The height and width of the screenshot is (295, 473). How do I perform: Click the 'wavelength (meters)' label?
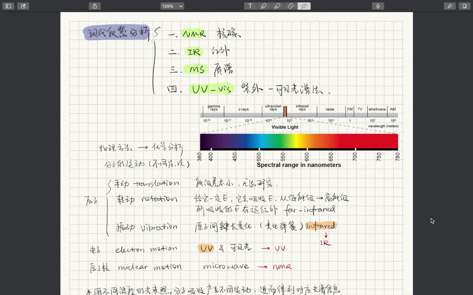(x=383, y=126)
